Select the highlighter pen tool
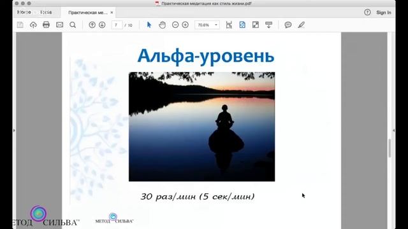The image size is (408, 229). (x=301, y=25)
